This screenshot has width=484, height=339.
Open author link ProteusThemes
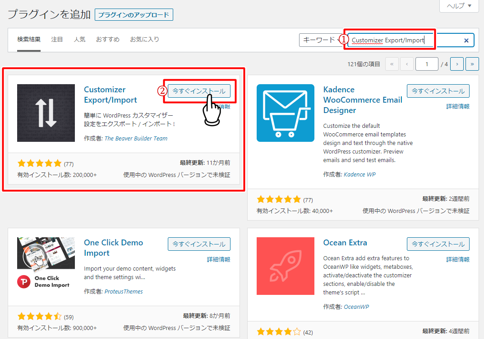(124, 292)
